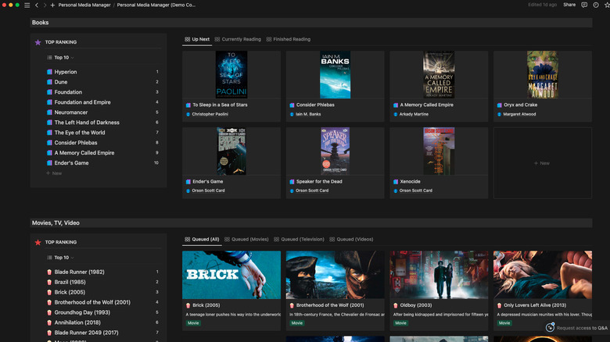610x342 pixels.
Task: Switch to Finished Reading tab
Action: (289, 39)
